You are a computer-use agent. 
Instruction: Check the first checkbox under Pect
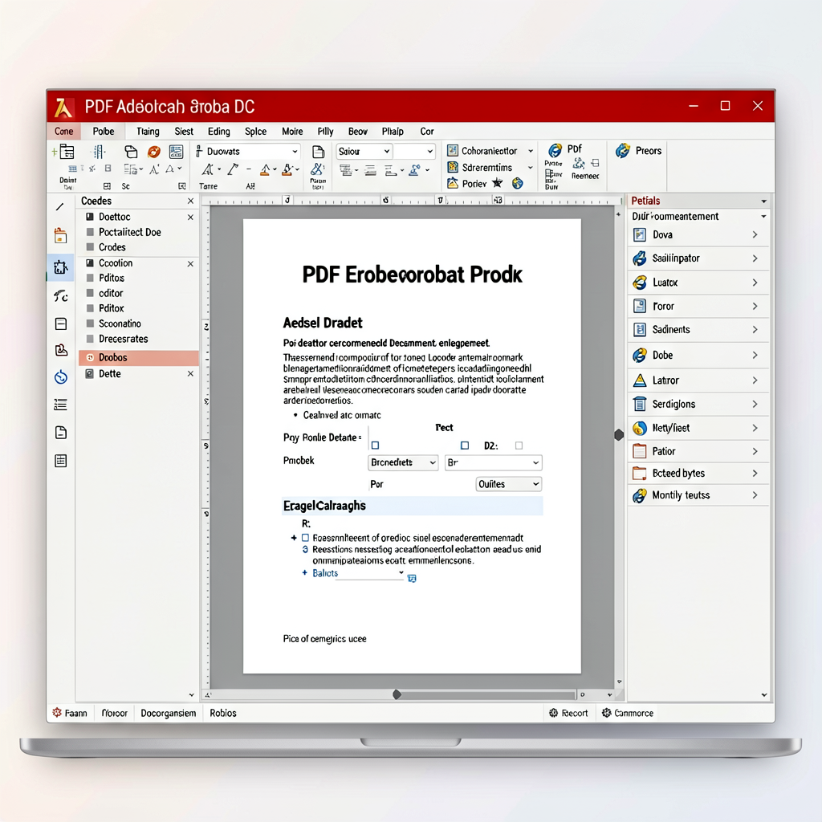[376, 446]
